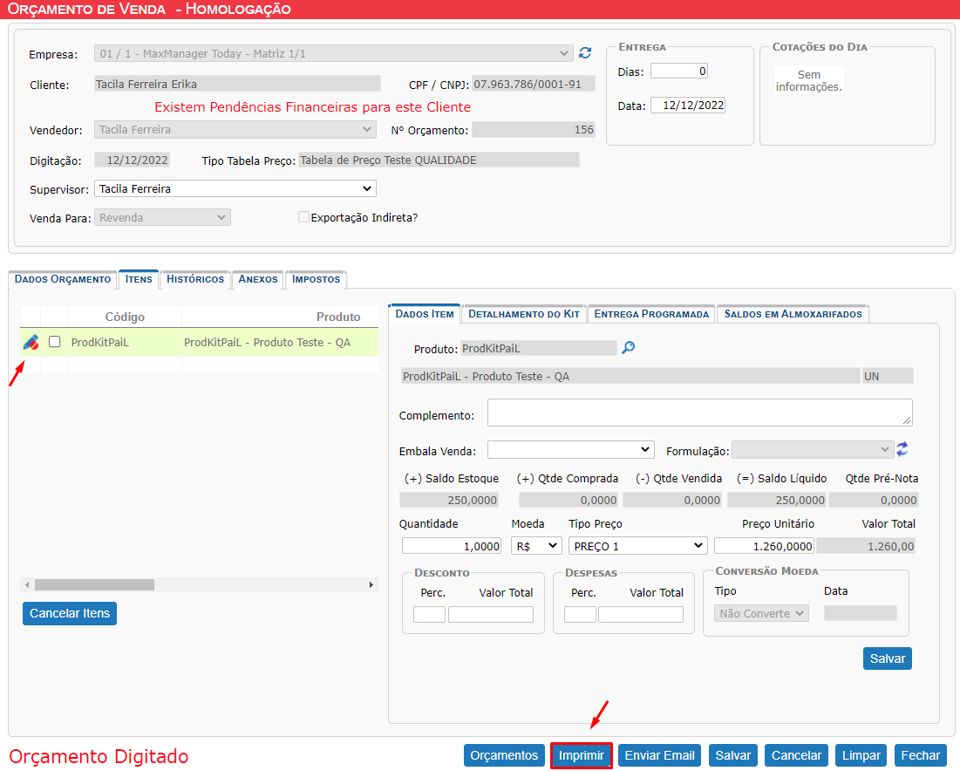The height and width of the screenshot is (771, 960).
Task: Click the Orçamentos button
Action: [x=504, y=755]
